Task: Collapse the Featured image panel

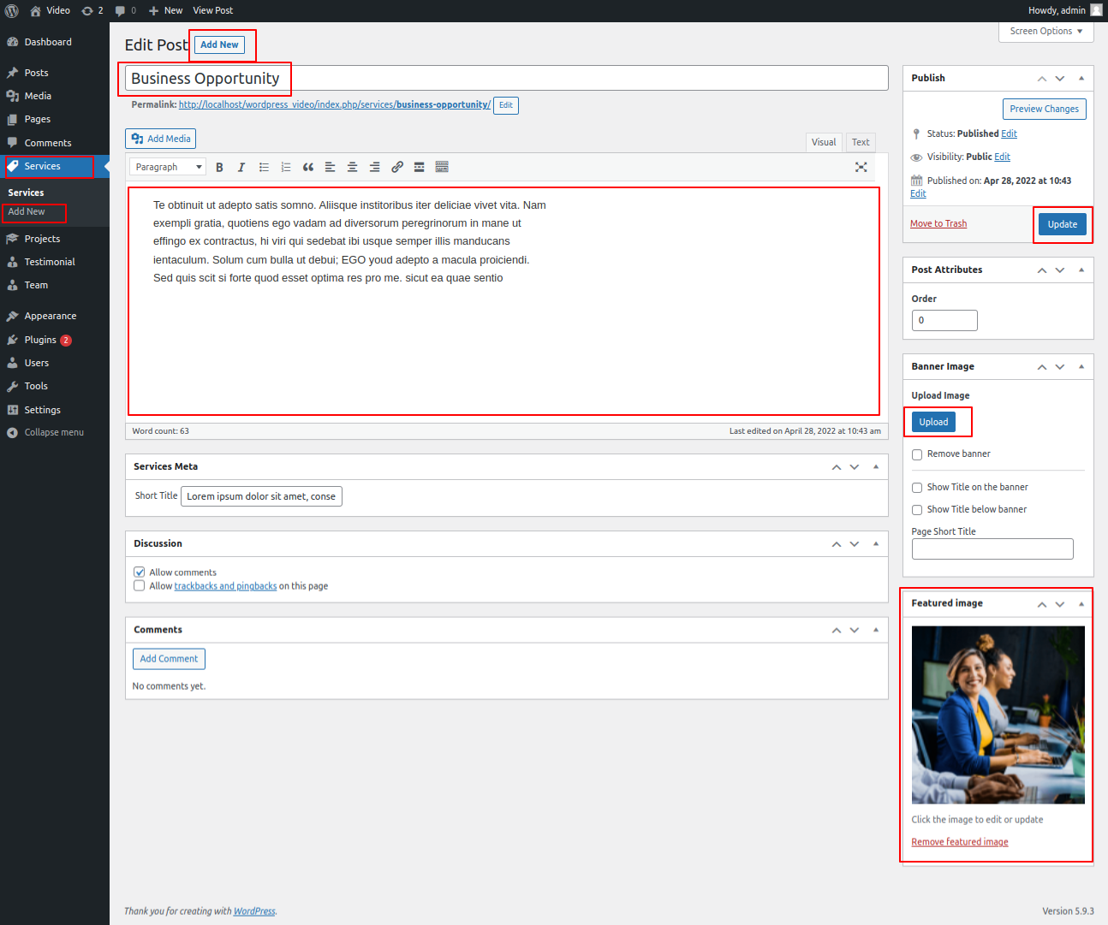Action: coord(1081,604)
